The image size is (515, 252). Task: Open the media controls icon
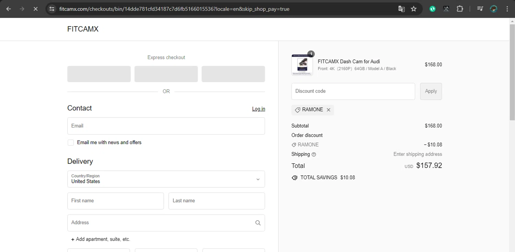tap(480, 9)
